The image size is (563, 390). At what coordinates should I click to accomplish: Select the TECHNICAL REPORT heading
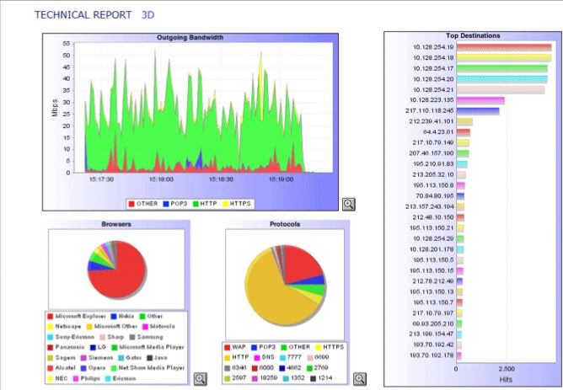[x=83, y=14]
